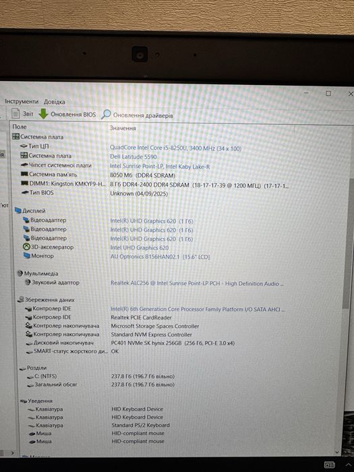The image size is (354, 472).
Task: Open the AU Optronics B156HAN02.1 link
Action: pos(160,257)
